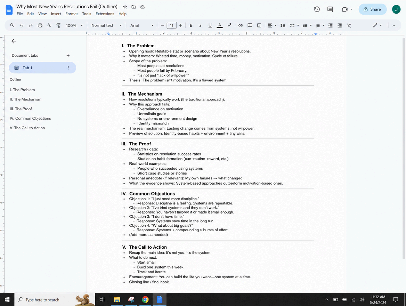Insert a link
Viewport: 406px width, 306px height.
[x=241, y=25]
